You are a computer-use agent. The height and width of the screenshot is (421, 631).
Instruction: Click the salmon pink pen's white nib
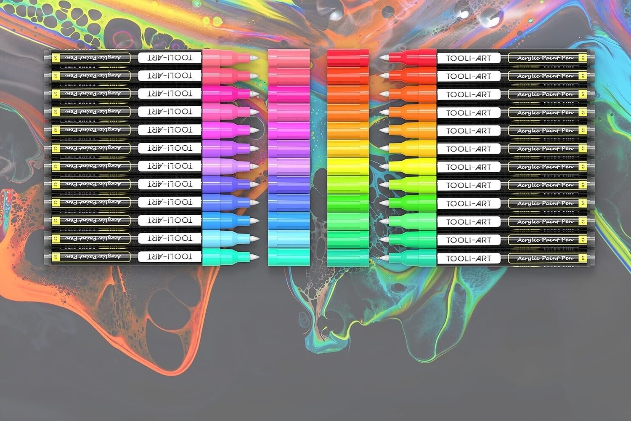pos(254,58)
